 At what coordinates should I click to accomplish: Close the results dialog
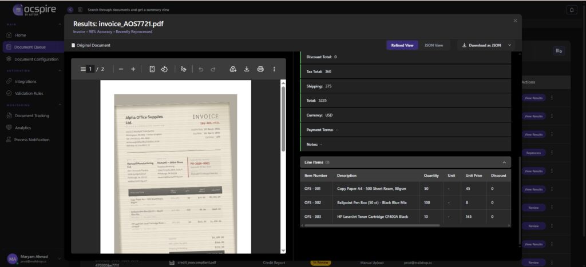(516, 21)
